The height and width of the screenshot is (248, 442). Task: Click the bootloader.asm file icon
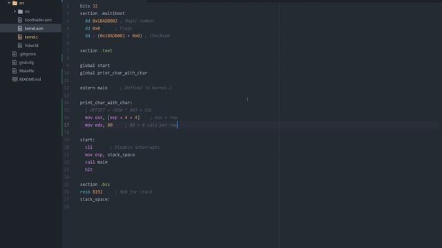point(20,20)
